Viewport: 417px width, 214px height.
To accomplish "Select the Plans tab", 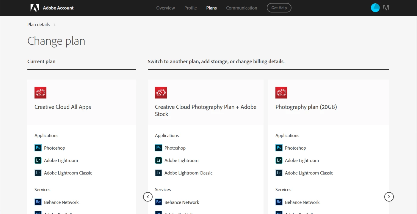I will pos(211,8).
